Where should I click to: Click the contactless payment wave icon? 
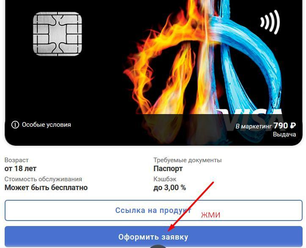tap(270, 22)
